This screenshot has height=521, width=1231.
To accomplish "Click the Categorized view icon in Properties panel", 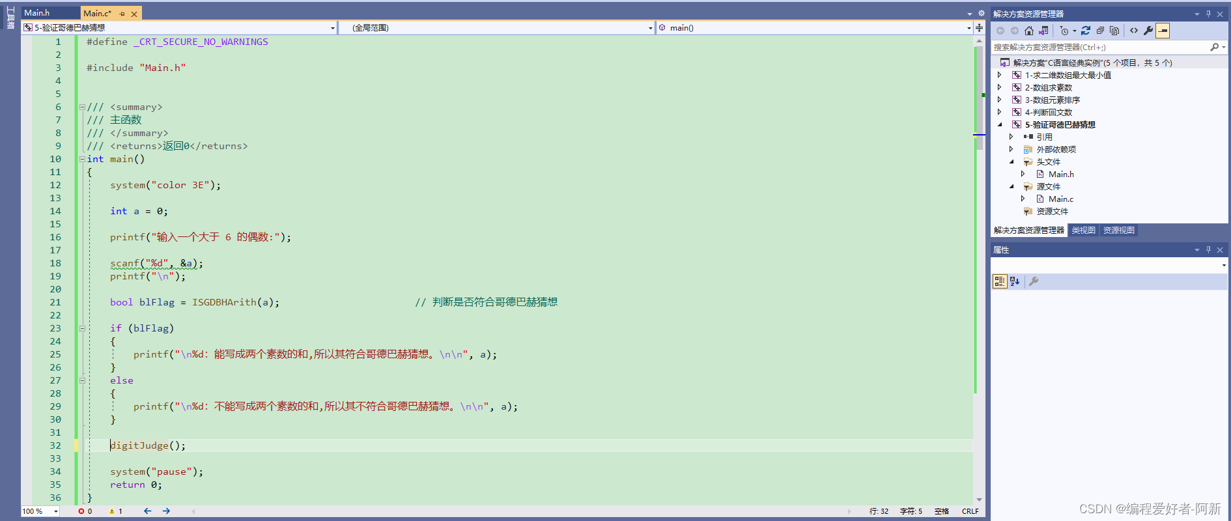I will tap(1000, 281).
